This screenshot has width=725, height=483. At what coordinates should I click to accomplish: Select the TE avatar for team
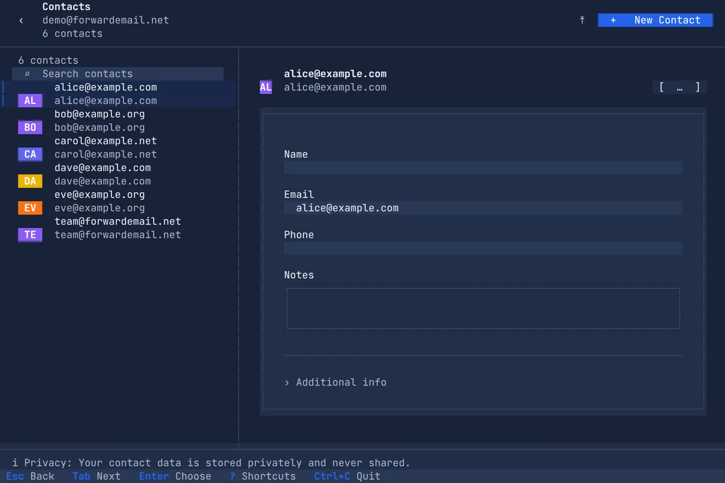[x=30, y=235]
